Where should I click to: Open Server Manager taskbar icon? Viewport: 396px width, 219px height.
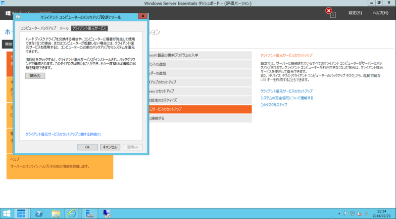(x=90, y=214)
